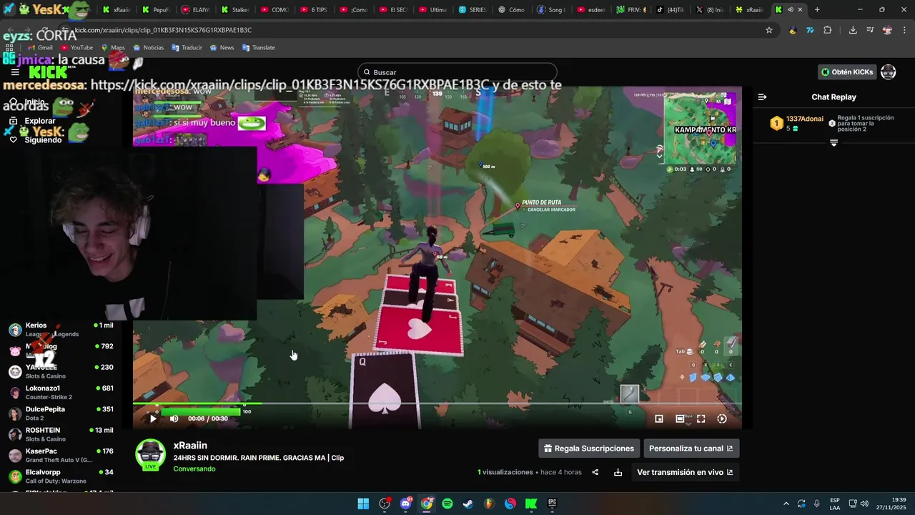Open YouTube bookmark

tap(76, 47)
